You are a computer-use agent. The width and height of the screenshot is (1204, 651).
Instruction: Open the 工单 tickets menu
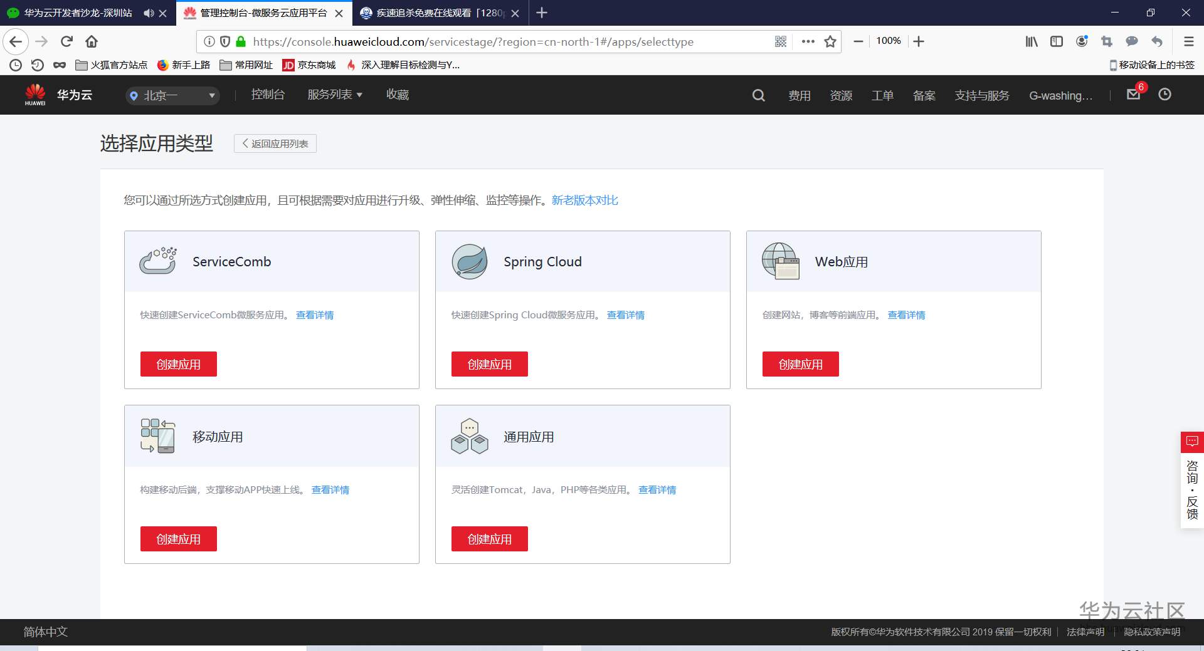(x=882, y=95)
